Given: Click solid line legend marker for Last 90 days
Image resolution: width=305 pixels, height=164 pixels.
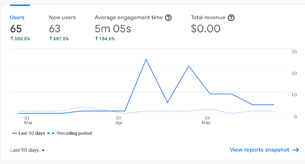Looking at the screenshot, I should click(x=14, y=133).
